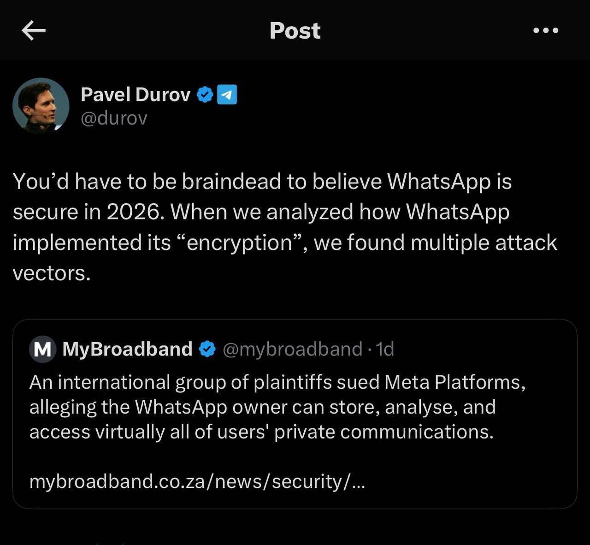This screenshot has height=545, width=590.
Task: Open the mybroadband.co.za news link
Action: 197,481
